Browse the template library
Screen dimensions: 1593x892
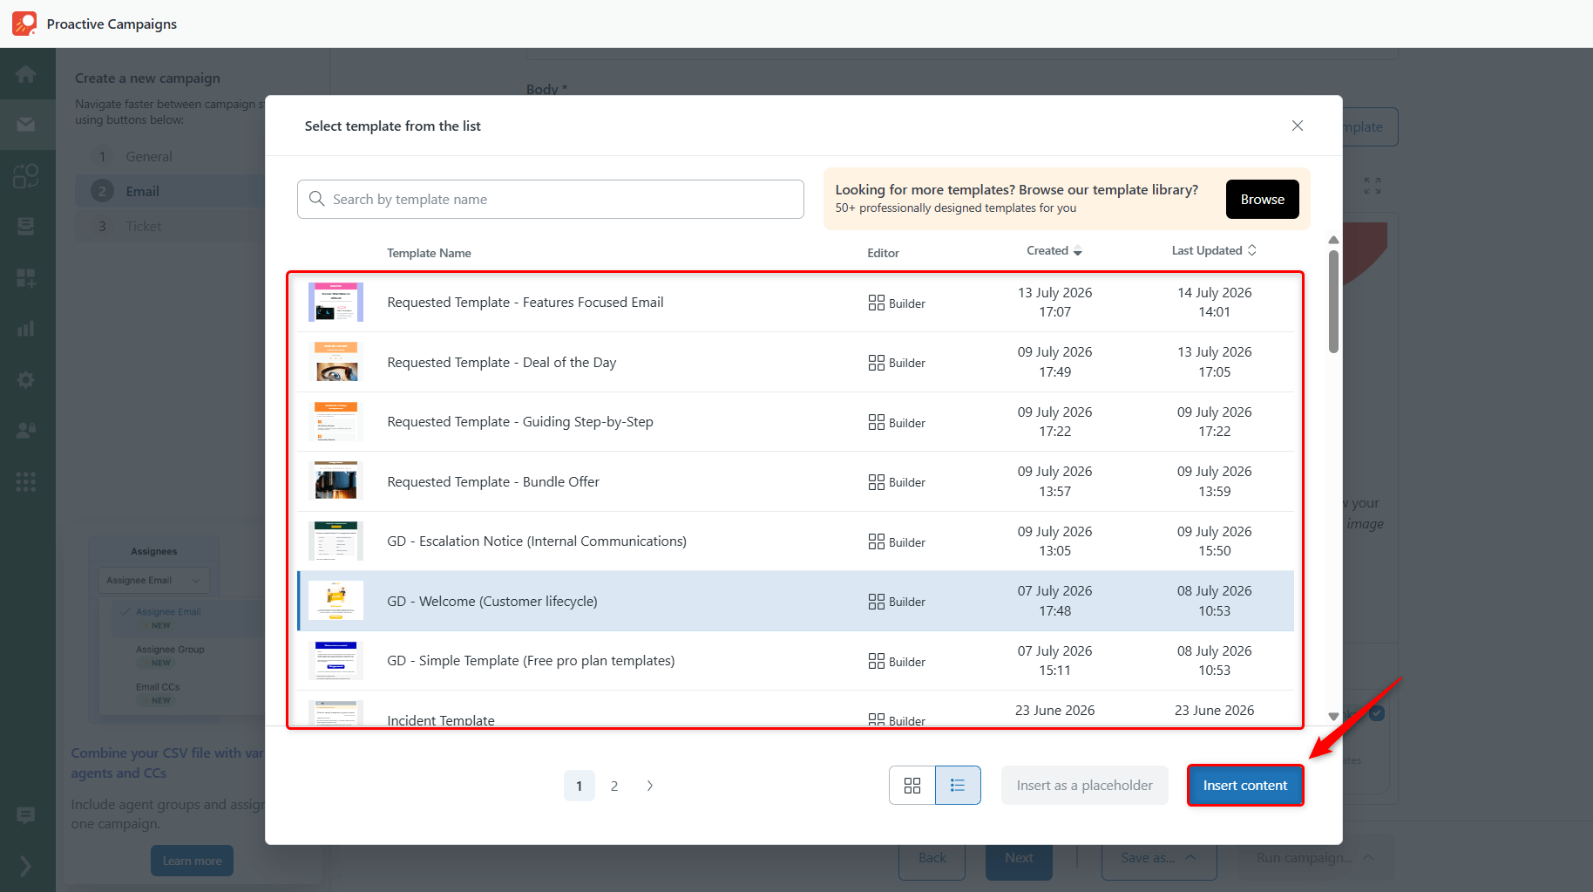pos(1262,200)
